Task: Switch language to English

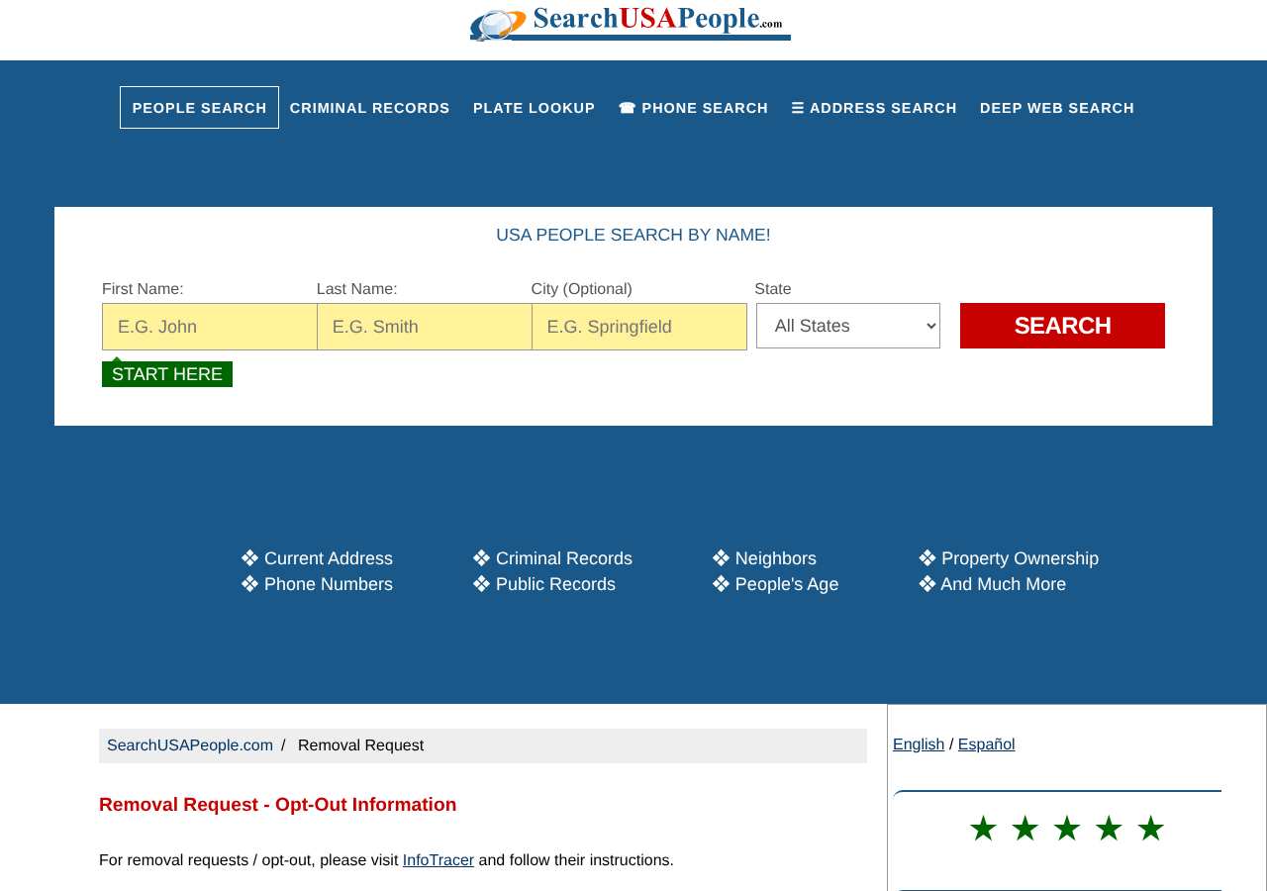Action: point(919,744)
